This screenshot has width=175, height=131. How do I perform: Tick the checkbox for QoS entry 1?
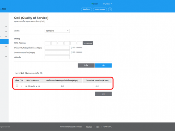[x=17, y=86]
